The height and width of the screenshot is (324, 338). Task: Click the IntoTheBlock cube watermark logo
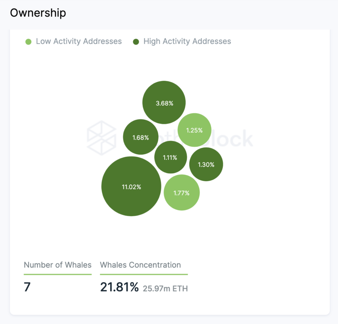pos(101,138)
